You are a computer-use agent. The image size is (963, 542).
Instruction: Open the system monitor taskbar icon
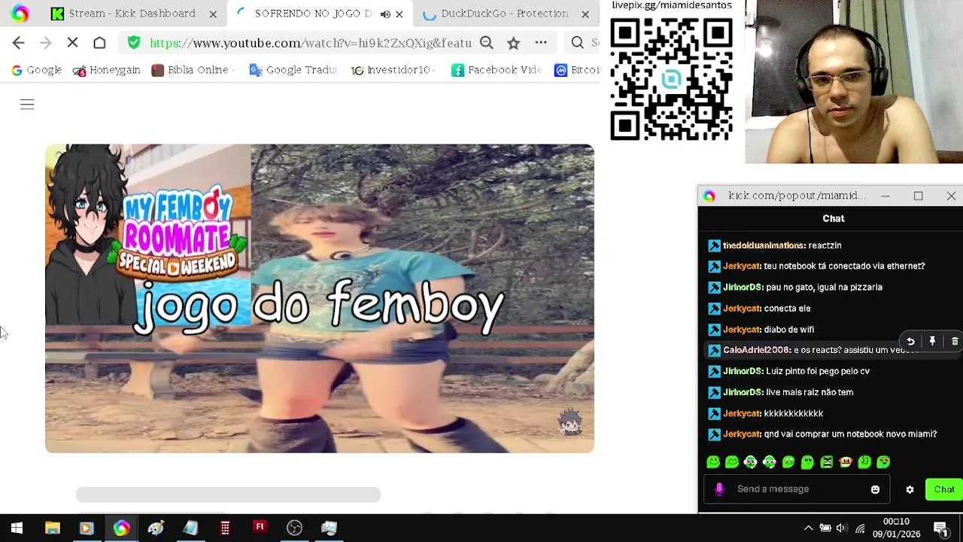pyautogui.click(x=329, y=528)
